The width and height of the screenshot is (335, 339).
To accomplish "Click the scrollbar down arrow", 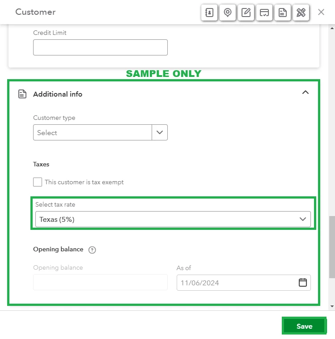I will click(x=332, y=306).
